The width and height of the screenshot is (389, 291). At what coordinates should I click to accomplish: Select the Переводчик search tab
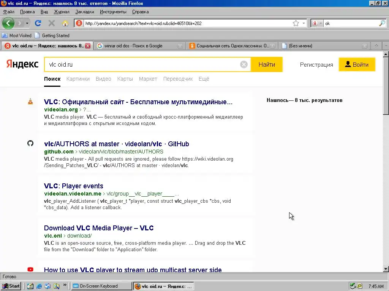(178, 79)
